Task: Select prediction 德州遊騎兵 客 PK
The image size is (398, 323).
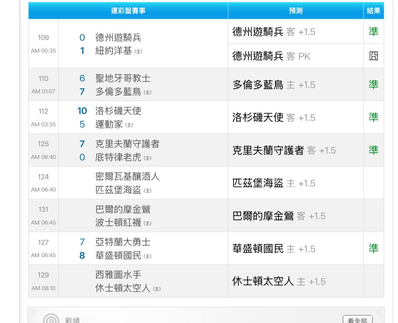Action: [271, 56]
